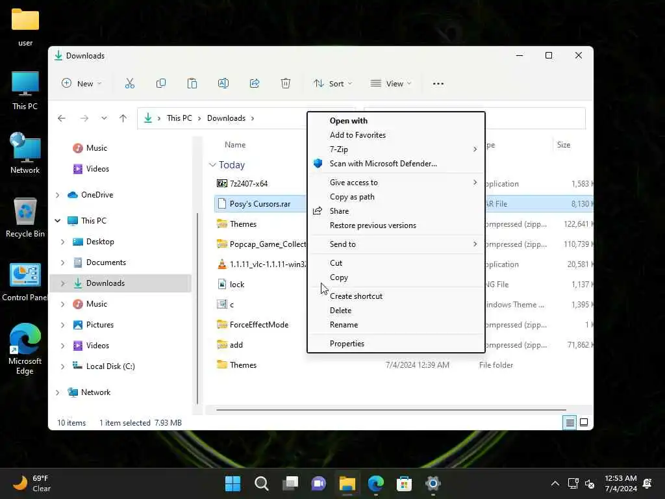Screen dimensions: 665x499
Task: Click This PC breadcrumb in address bar
Action: click(179, 118)
